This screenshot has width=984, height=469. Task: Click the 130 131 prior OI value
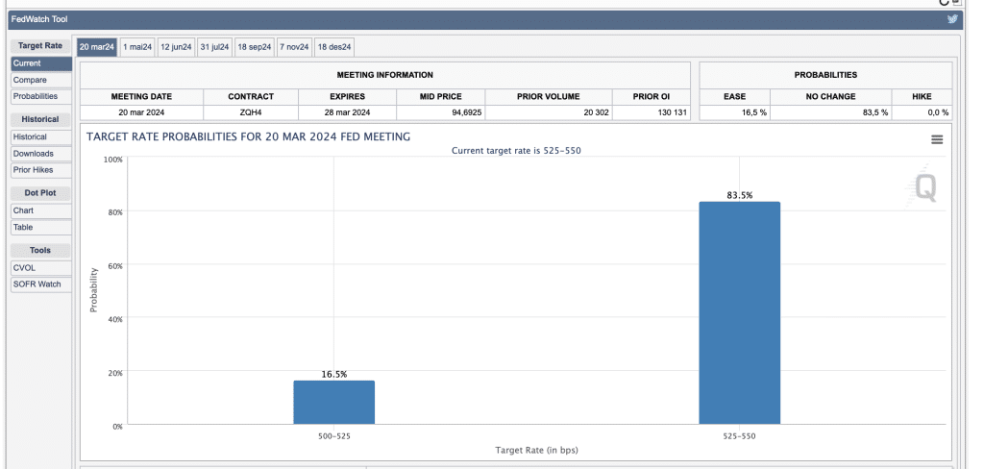pos(652,113)
